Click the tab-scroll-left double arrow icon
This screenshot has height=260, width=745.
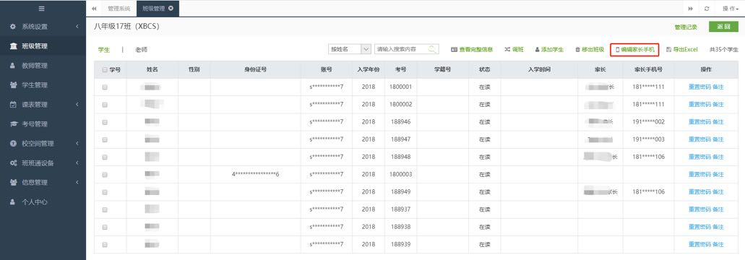[x=94, y=9]
